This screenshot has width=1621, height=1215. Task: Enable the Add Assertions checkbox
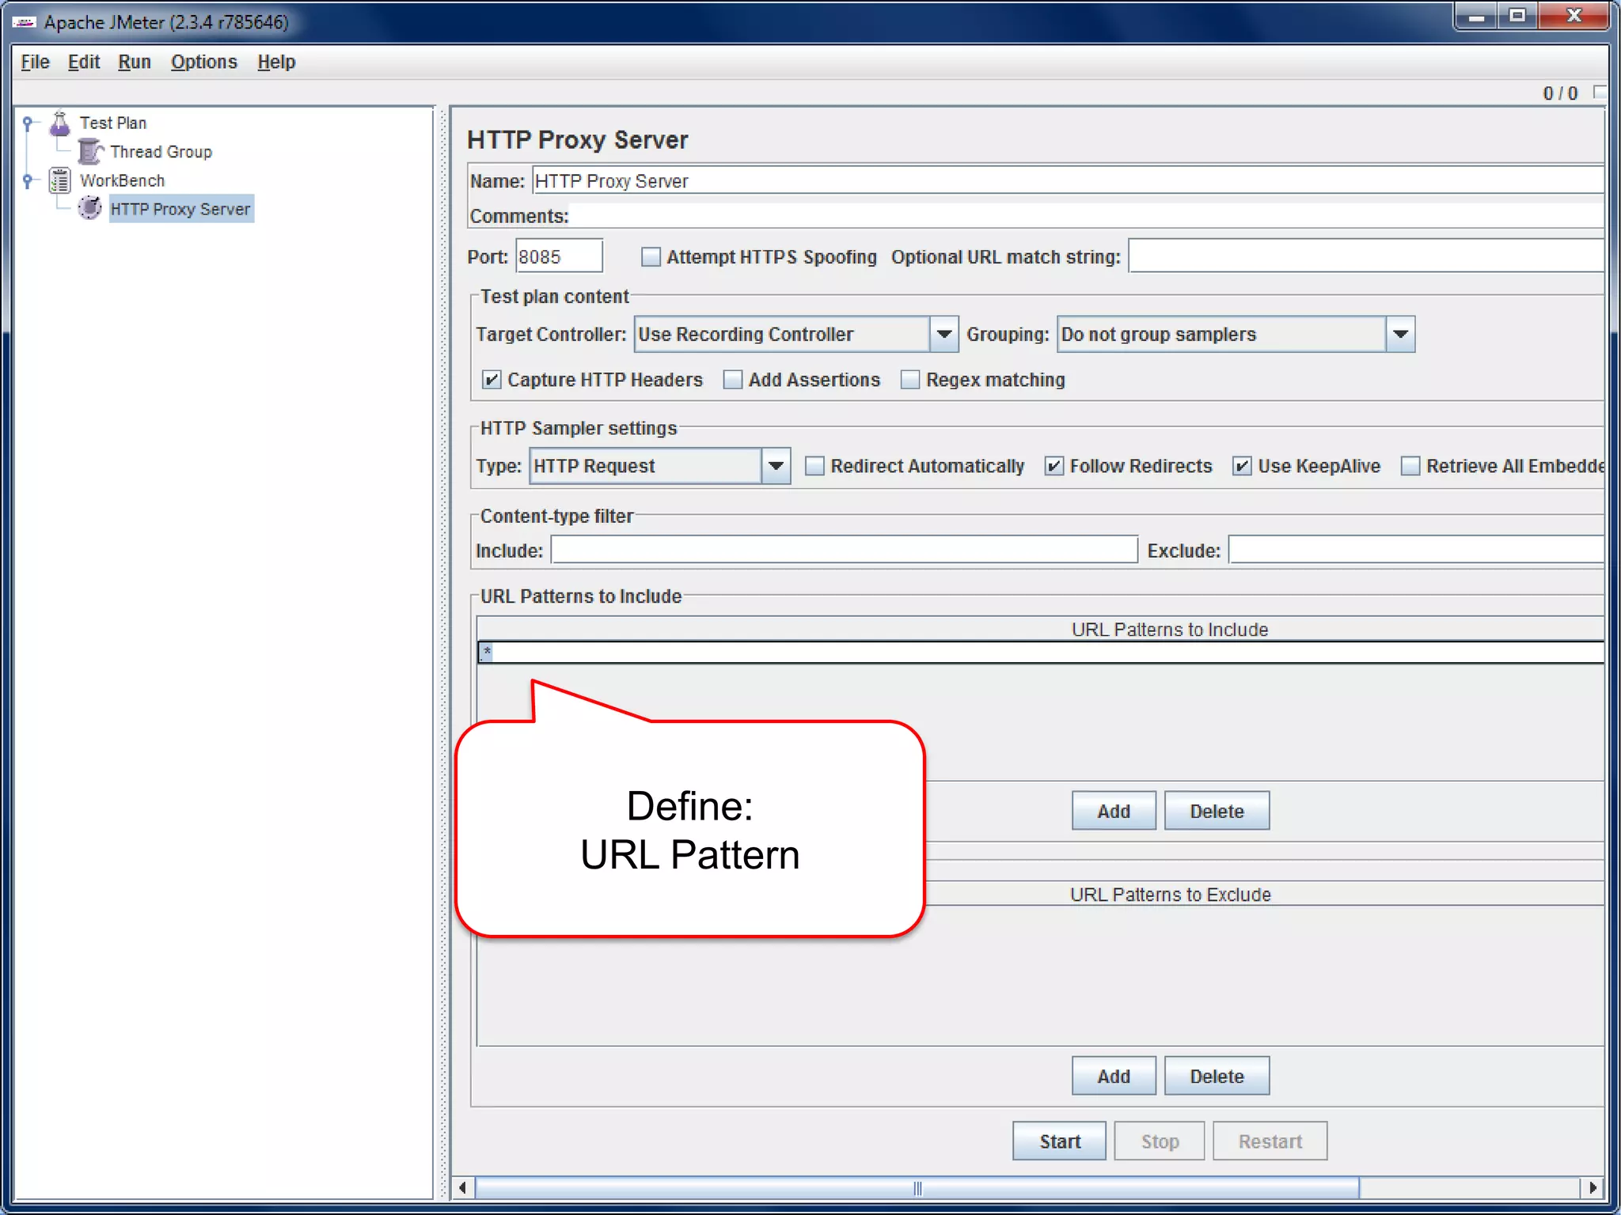pyautogui.click(x=733, y=380)
